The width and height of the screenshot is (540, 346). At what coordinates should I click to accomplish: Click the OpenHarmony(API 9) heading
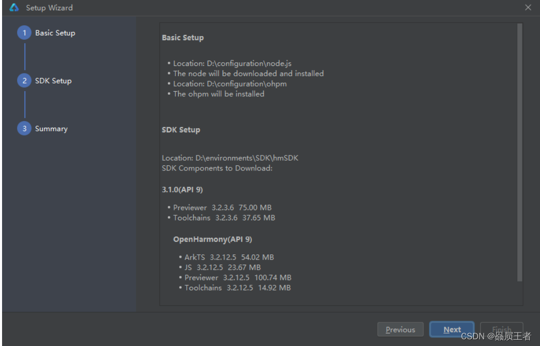pyautogui.click(x=213, y=239)
